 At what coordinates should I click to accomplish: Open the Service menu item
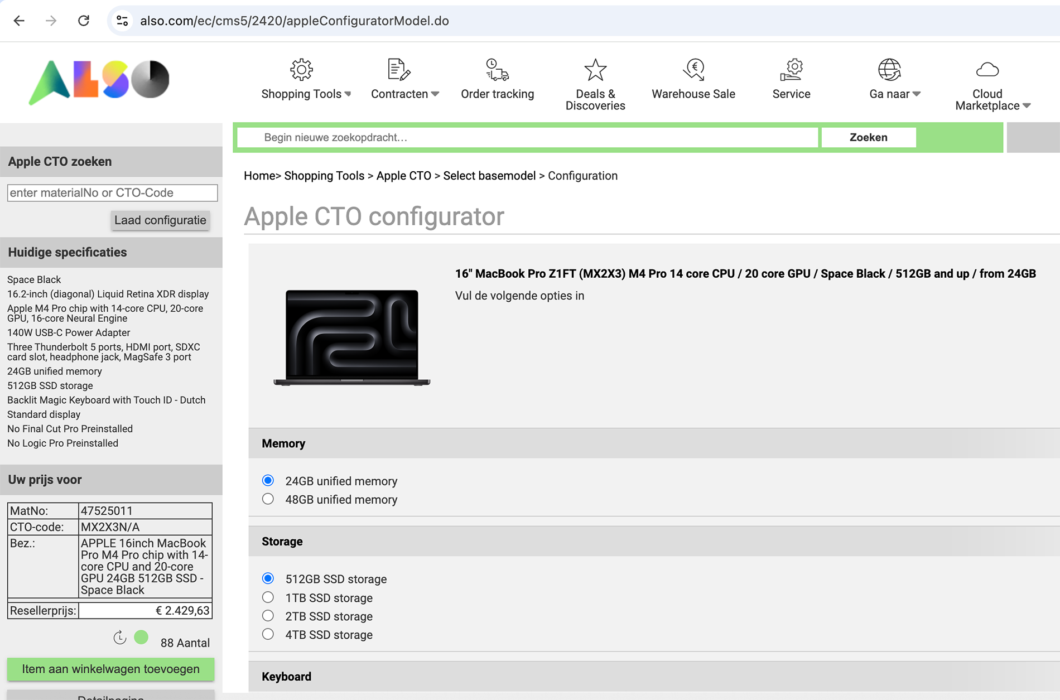point(791,94)
